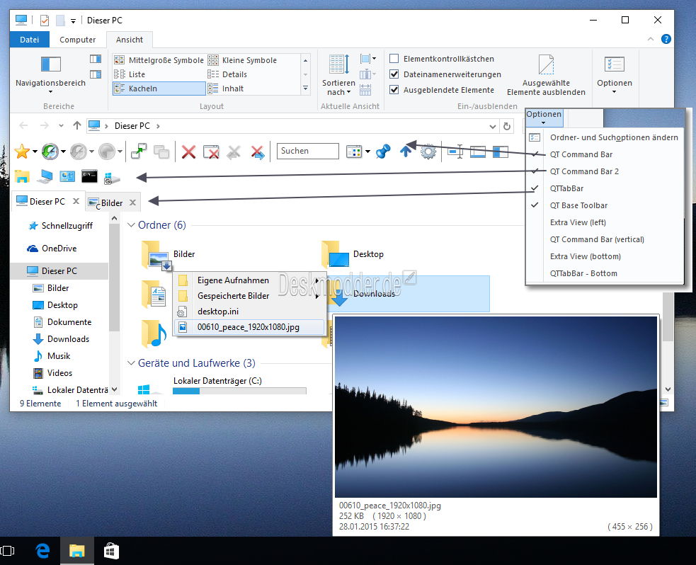Image resolution: width=696 pixels, height=565 pixels.
Task: Collapse the Ordner (6) section
Action: click(x=131, y=225)
